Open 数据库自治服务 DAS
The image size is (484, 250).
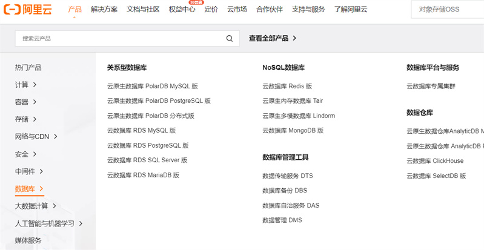[291, 206]
